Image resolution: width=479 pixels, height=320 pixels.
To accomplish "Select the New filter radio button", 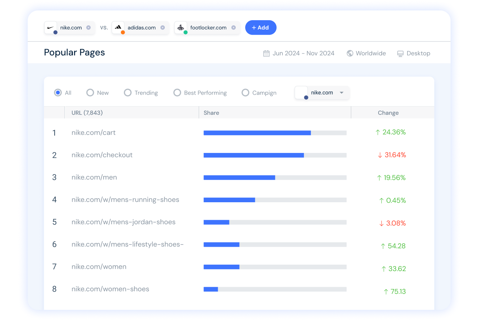I will point(90,93).
